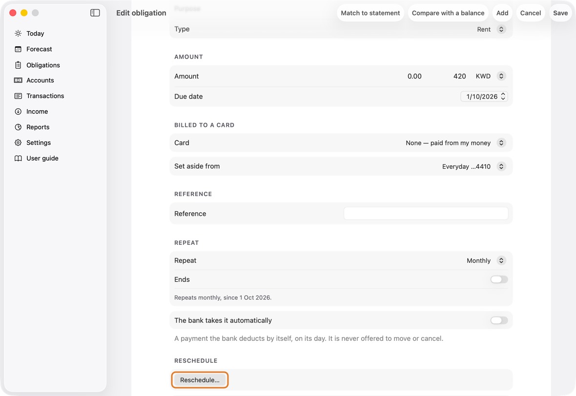Viewport: 576px width, 396px height.
Task: Open Reports from the sidebar
Action: tap(38, 127)
